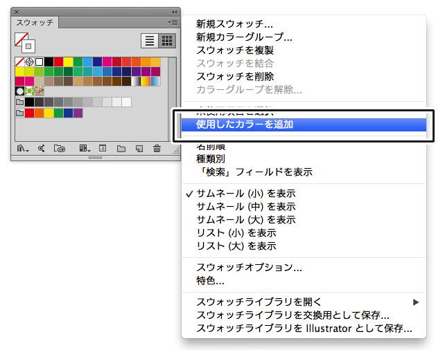Choose スウォッチライブラリを交換用として保存...
The image size is (445, 350).
tap(293, 315)
